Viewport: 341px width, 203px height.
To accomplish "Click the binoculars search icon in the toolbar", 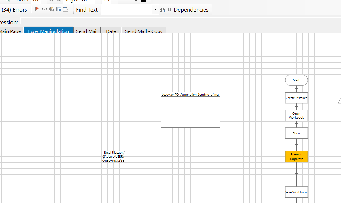I will (51, 9).
